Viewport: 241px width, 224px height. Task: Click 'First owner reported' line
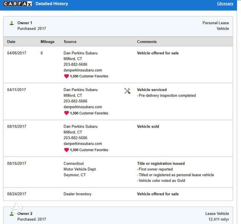coord(155,169)
